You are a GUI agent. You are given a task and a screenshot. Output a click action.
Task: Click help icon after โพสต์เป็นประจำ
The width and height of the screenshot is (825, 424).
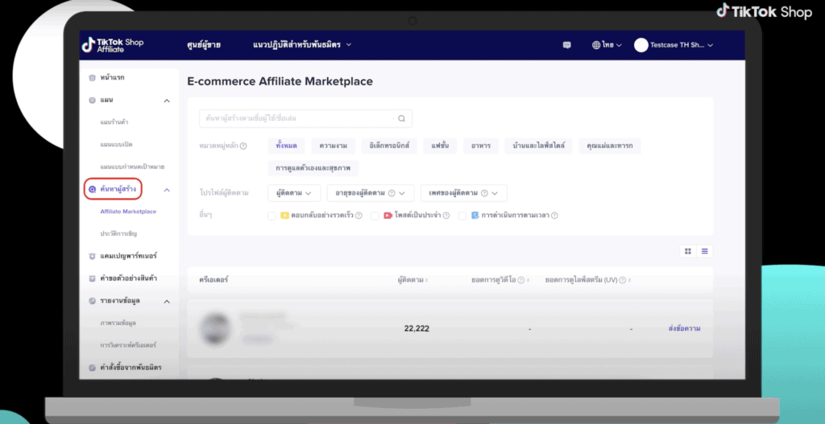pos(446,216)
